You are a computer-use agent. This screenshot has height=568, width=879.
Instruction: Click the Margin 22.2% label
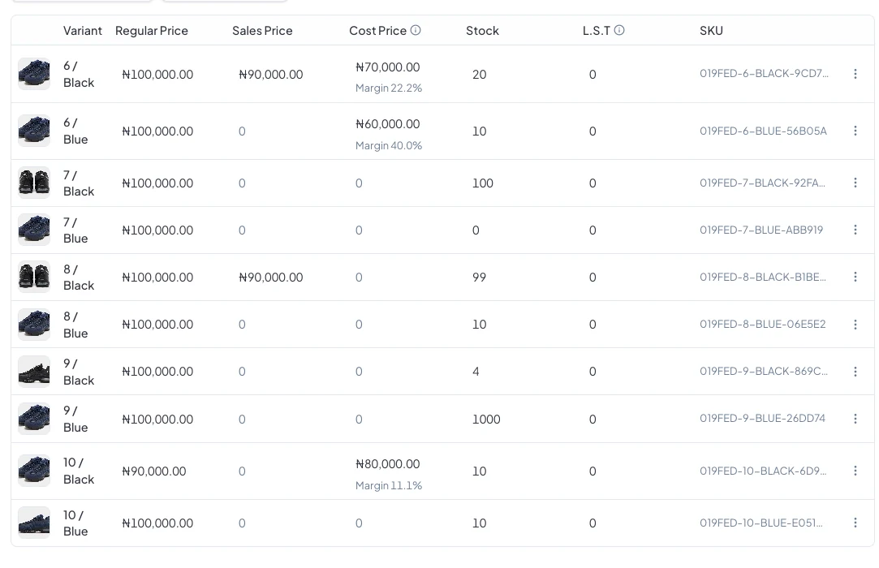pyautogui.click(x=389, y=88)
